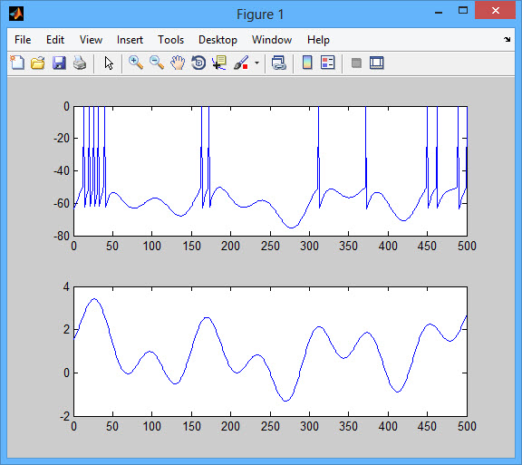This screenshot has width=522, height=465.
Task: Insert a Legend from the toolbar
Action: click(327, 63)
